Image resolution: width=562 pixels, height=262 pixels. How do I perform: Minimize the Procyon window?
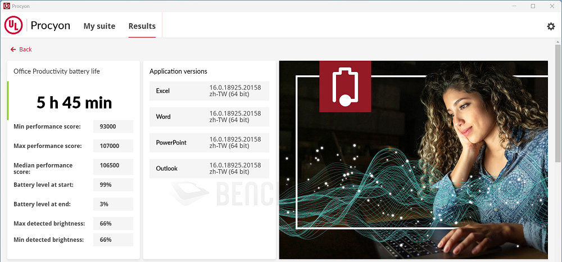(514, 6)
